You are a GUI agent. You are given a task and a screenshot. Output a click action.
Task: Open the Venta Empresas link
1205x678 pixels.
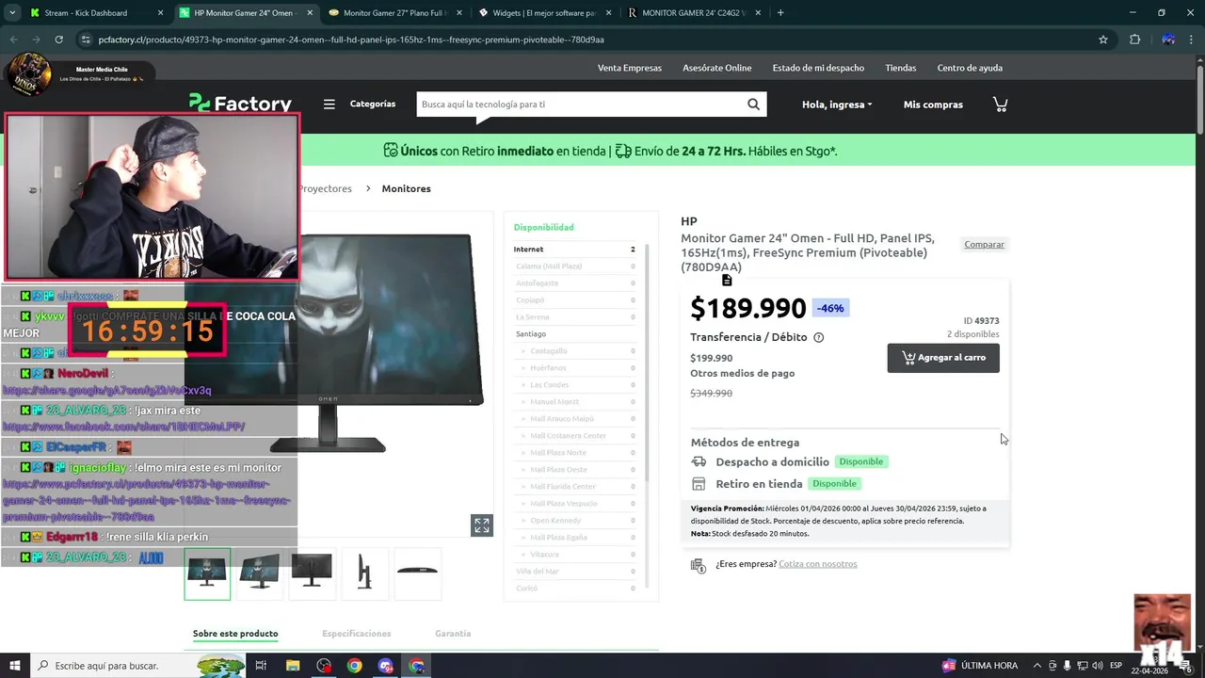pos(630,68)
